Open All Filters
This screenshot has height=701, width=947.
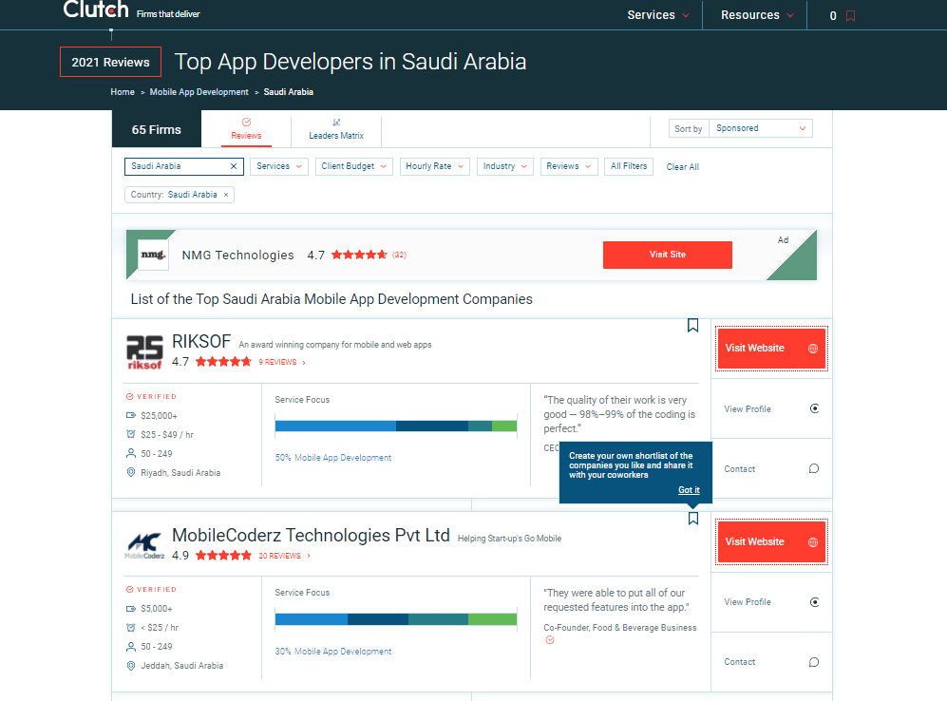[x=629, y=166]
